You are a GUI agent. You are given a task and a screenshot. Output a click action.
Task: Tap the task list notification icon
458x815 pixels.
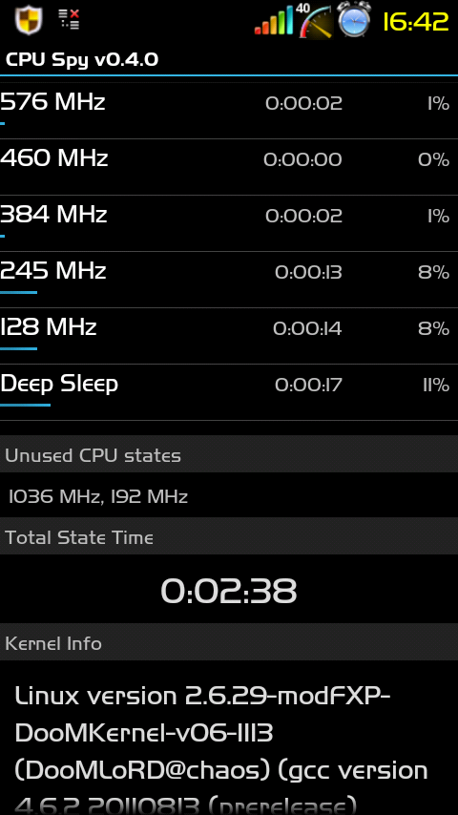pos(69,19)
